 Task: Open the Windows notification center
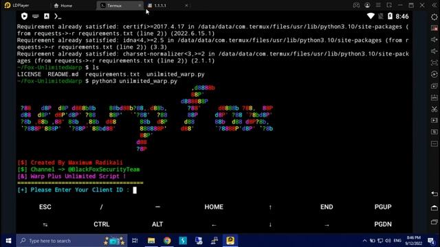(431, 241)
